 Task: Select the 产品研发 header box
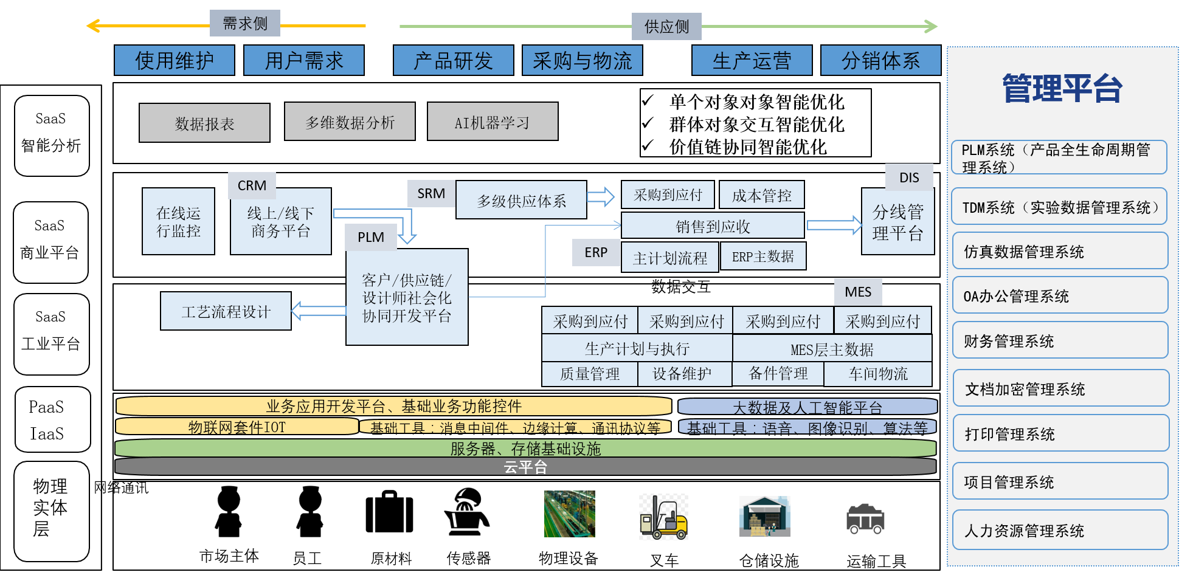(x=454, y=60)
